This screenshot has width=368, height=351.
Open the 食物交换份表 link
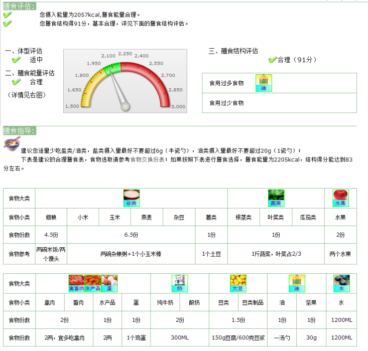pos(148,159)
